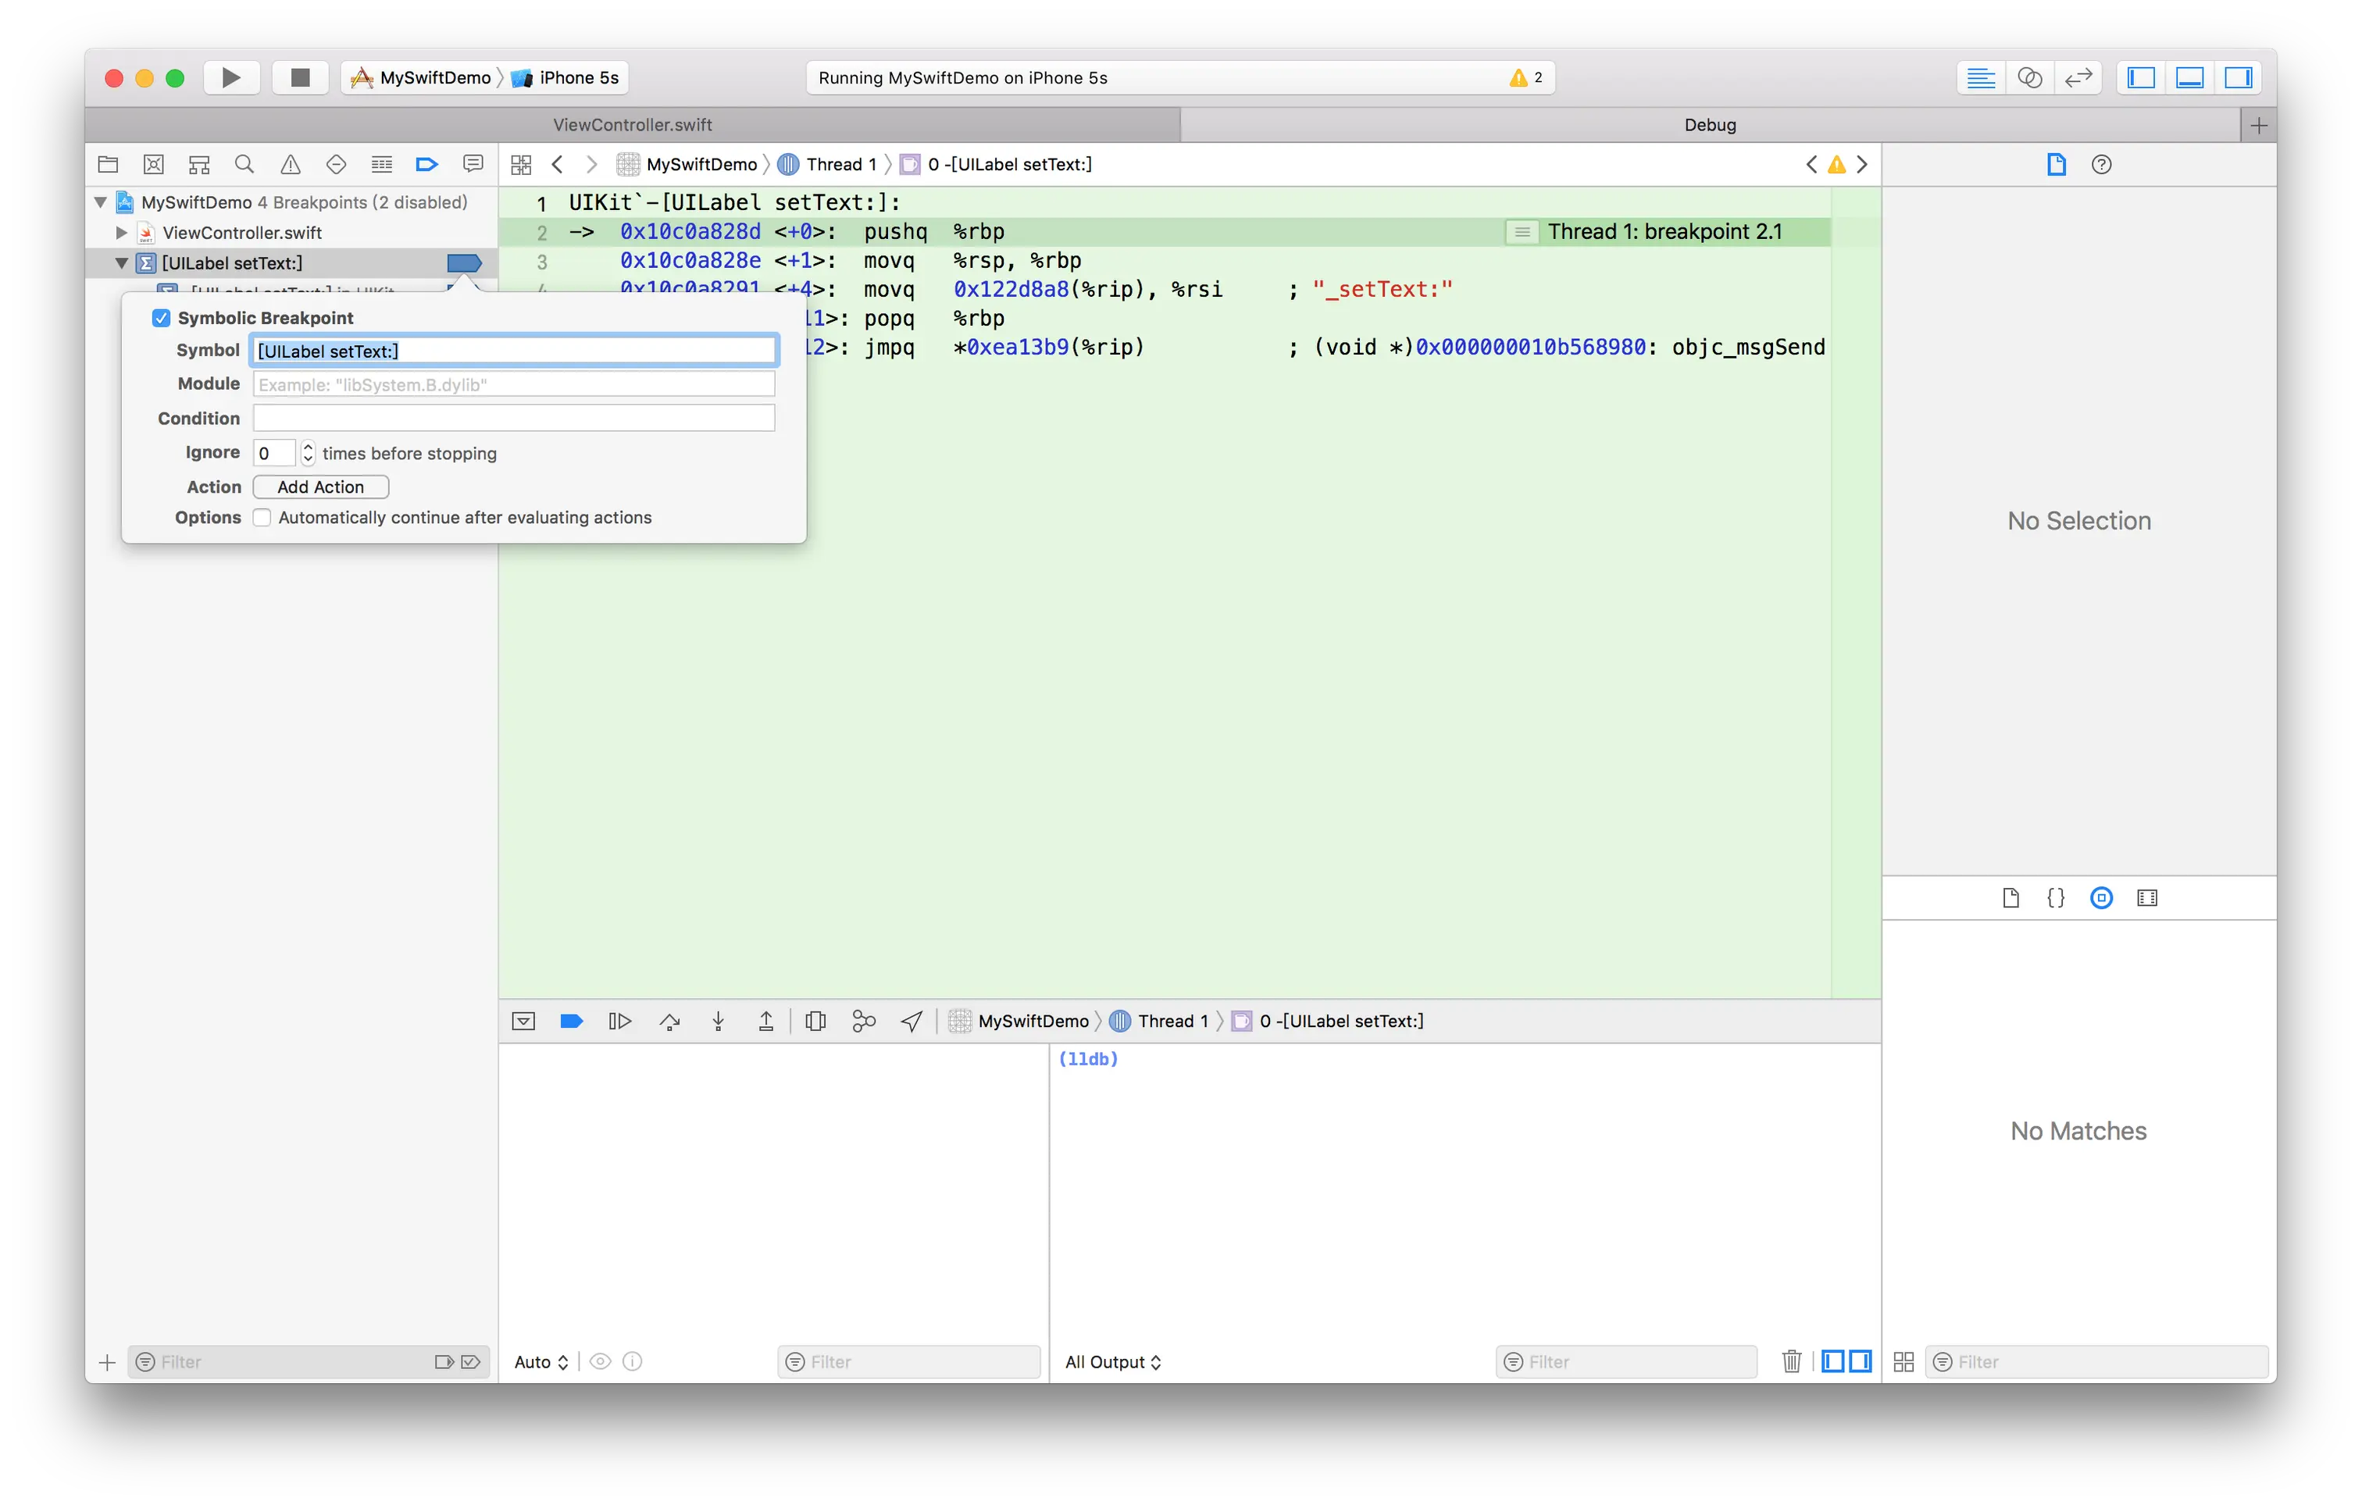Add a breakpoint with plus button
This screenshot has width=2362, height=1505.
[108, 1362]
